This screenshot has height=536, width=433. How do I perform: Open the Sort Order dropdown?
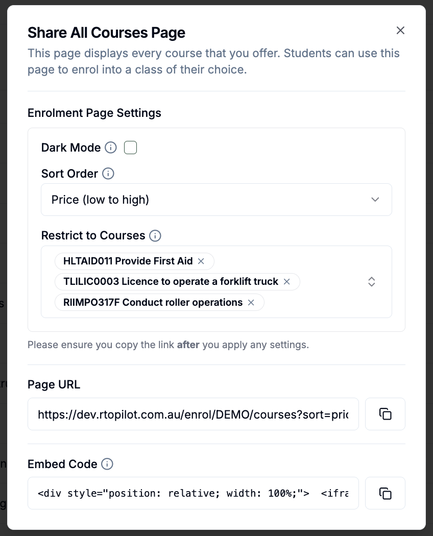[216, 200]
